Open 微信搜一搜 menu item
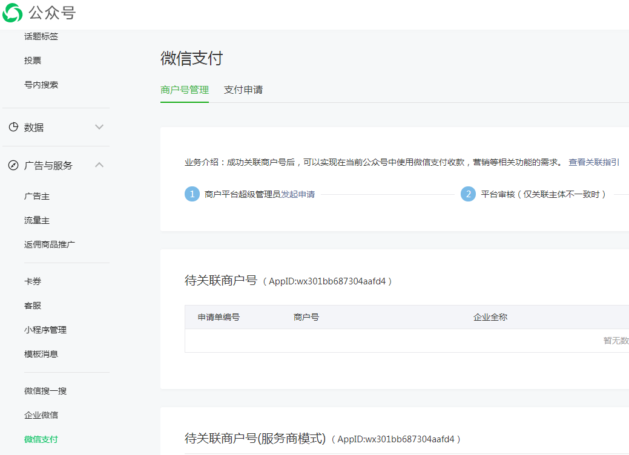 (45, 391)
